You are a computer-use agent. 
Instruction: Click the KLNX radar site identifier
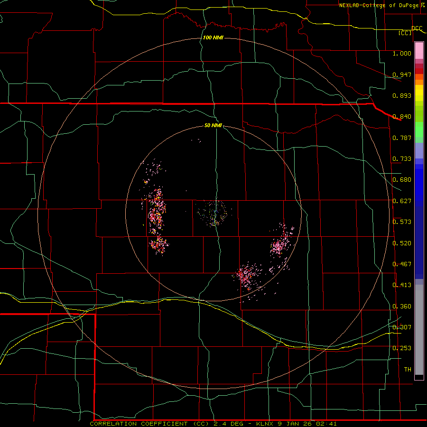coord(265,424)
